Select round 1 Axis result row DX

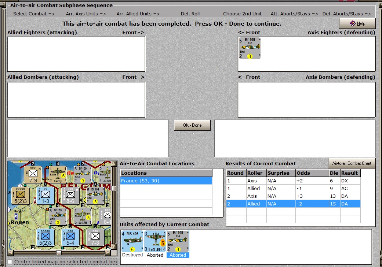pos(293,181)
